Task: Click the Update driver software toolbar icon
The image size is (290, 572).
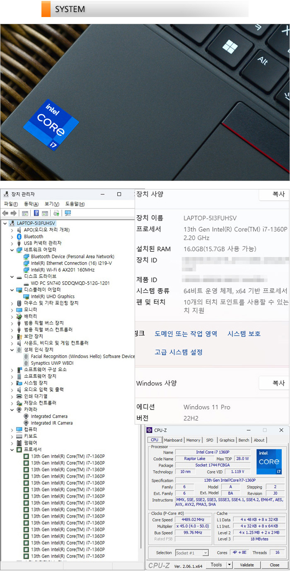Action: click(x=56, y=213)
